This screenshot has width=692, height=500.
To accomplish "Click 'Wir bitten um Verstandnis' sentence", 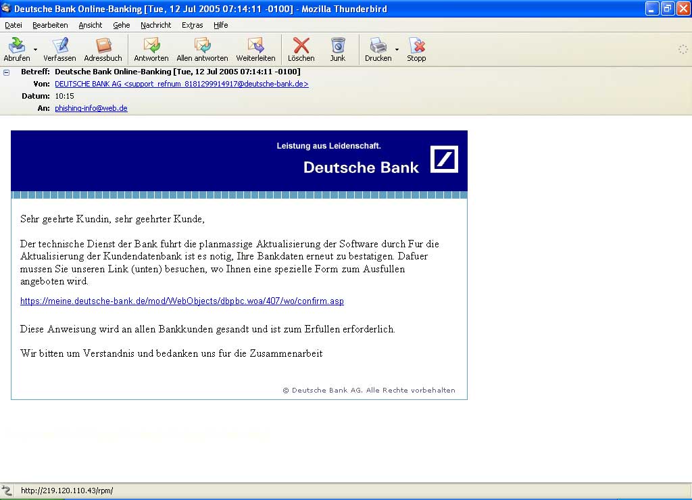I will click(171, 353).
